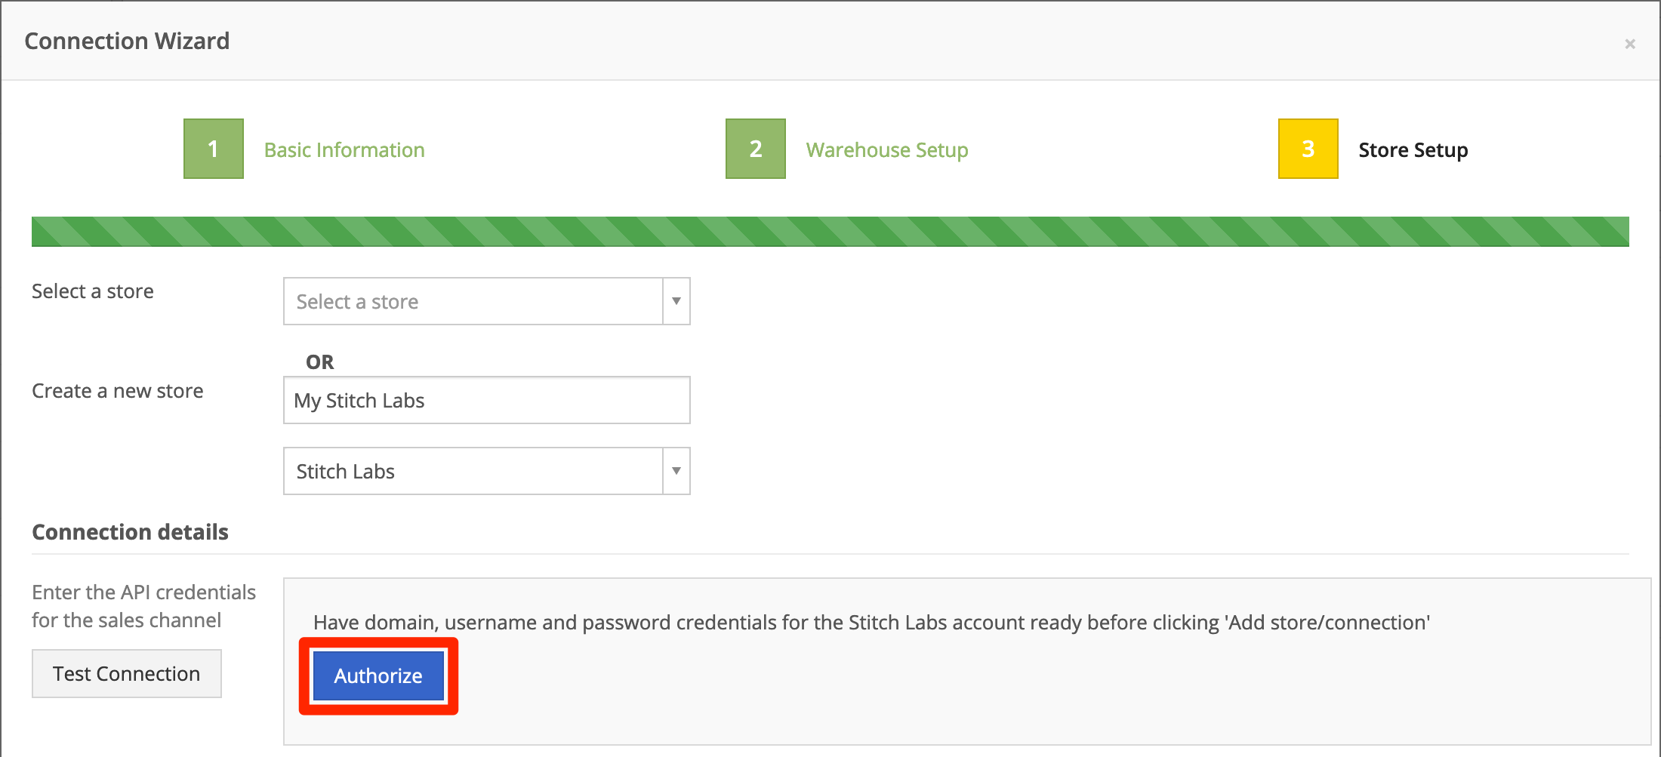Select the Store Setup step label

(x=1413, y=150)
